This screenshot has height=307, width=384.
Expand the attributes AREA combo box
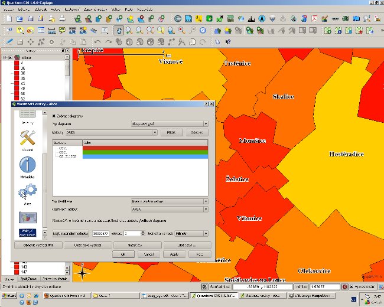point(111,133)
